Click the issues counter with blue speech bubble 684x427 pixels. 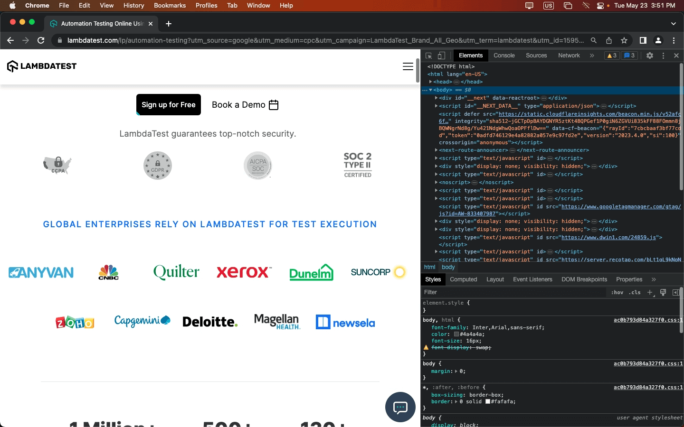(629, 56)
